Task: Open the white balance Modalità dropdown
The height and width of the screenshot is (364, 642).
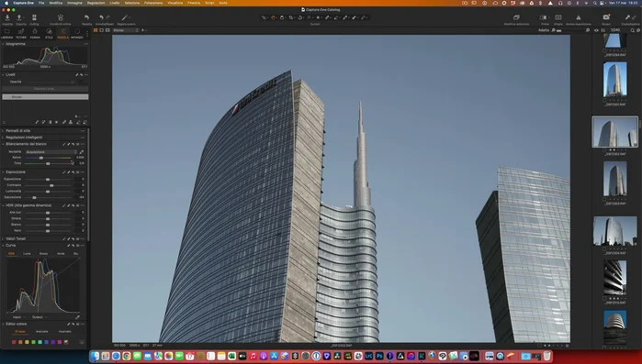Action: (x=51, y=152)
